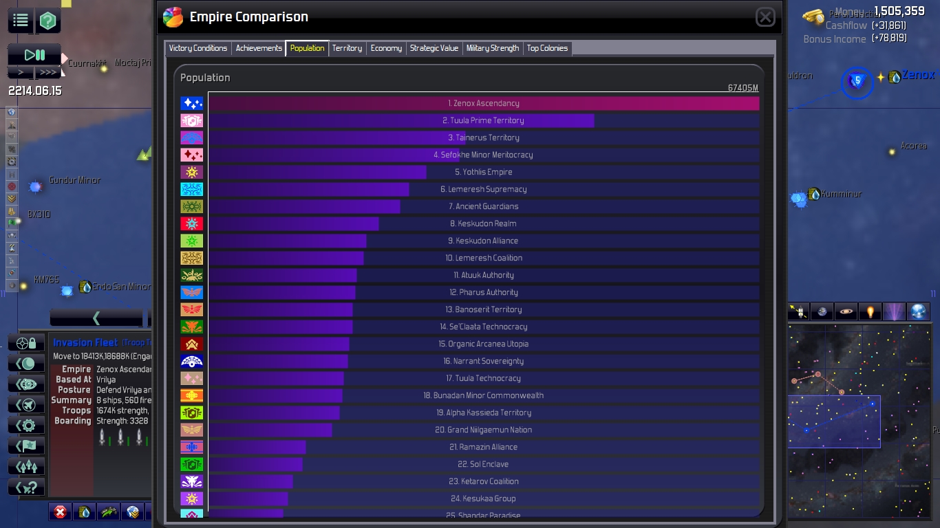Switch to the Top Colonies tab
The height and width of the screenshot is (528, 940).
[x=547, y=48]
